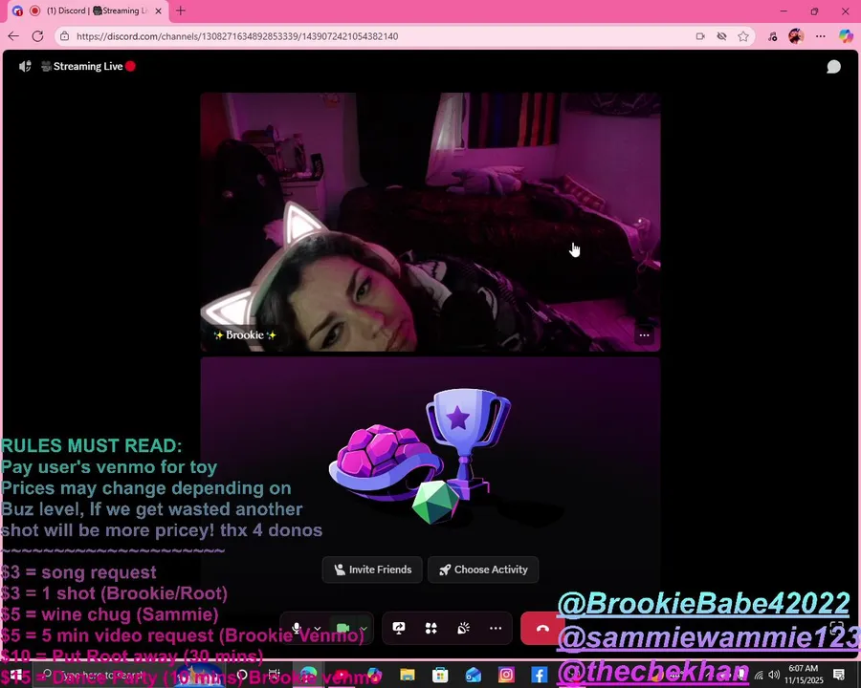Show the chat panel icon
Image resolution: width=861 pixels, height=688 pixels.
(x=833, y=66)
